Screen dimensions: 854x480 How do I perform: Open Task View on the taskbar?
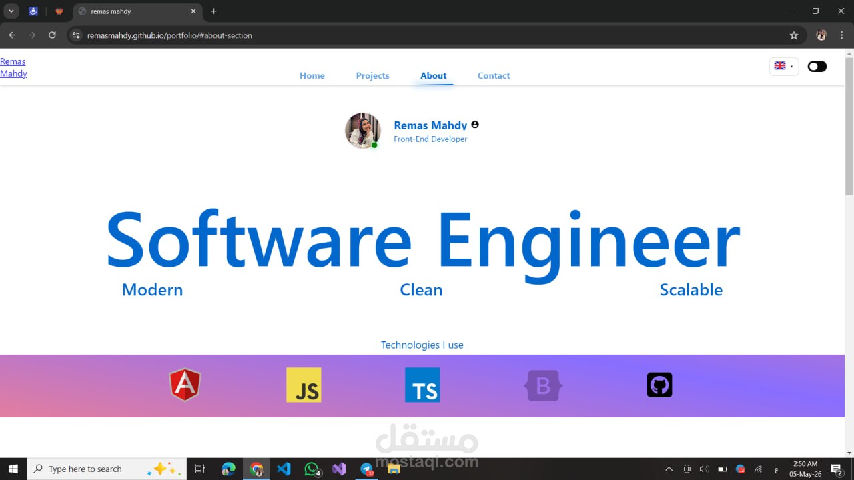pyautogui.click(x=199, y=469)
